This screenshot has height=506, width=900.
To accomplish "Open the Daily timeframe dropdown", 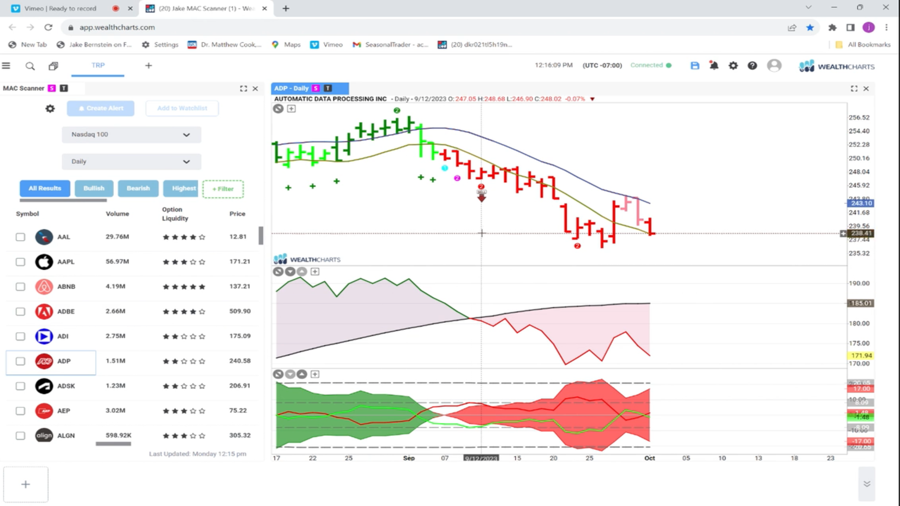I will point(131,162).
